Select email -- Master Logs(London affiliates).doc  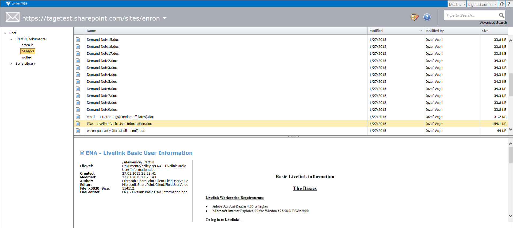(x=120, y=117)
